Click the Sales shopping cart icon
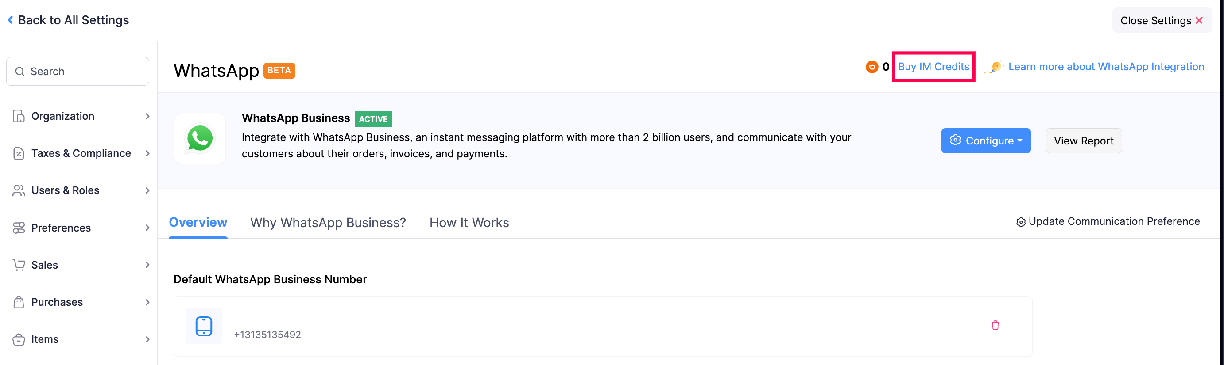Image resolution: width=1224 pixels, height=365 pixels. [x=18, y=265]
